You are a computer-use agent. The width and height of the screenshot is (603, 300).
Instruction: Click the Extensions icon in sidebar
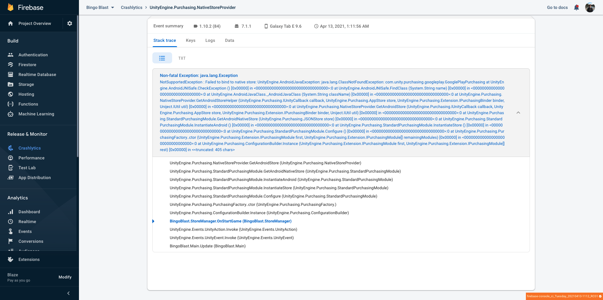[10, 259]
